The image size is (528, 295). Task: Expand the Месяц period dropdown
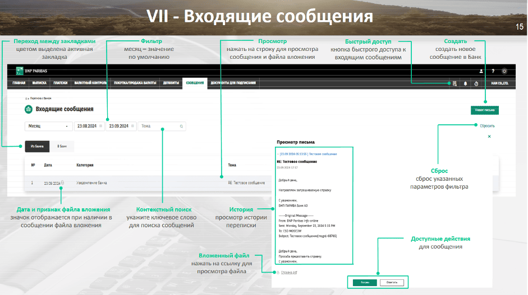point(48,126)
